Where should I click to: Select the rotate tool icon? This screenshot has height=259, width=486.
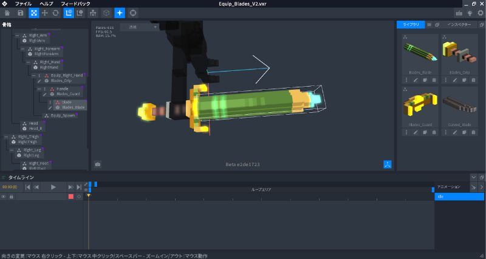[55, 13]
